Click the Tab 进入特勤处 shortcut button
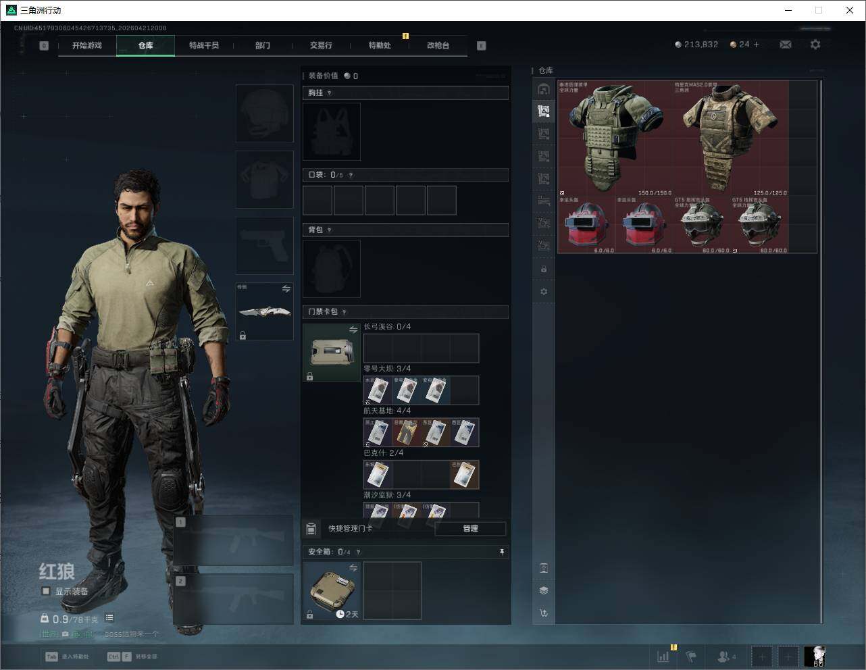The width and height of the screenshot is (866, 670). coord(68,656)
